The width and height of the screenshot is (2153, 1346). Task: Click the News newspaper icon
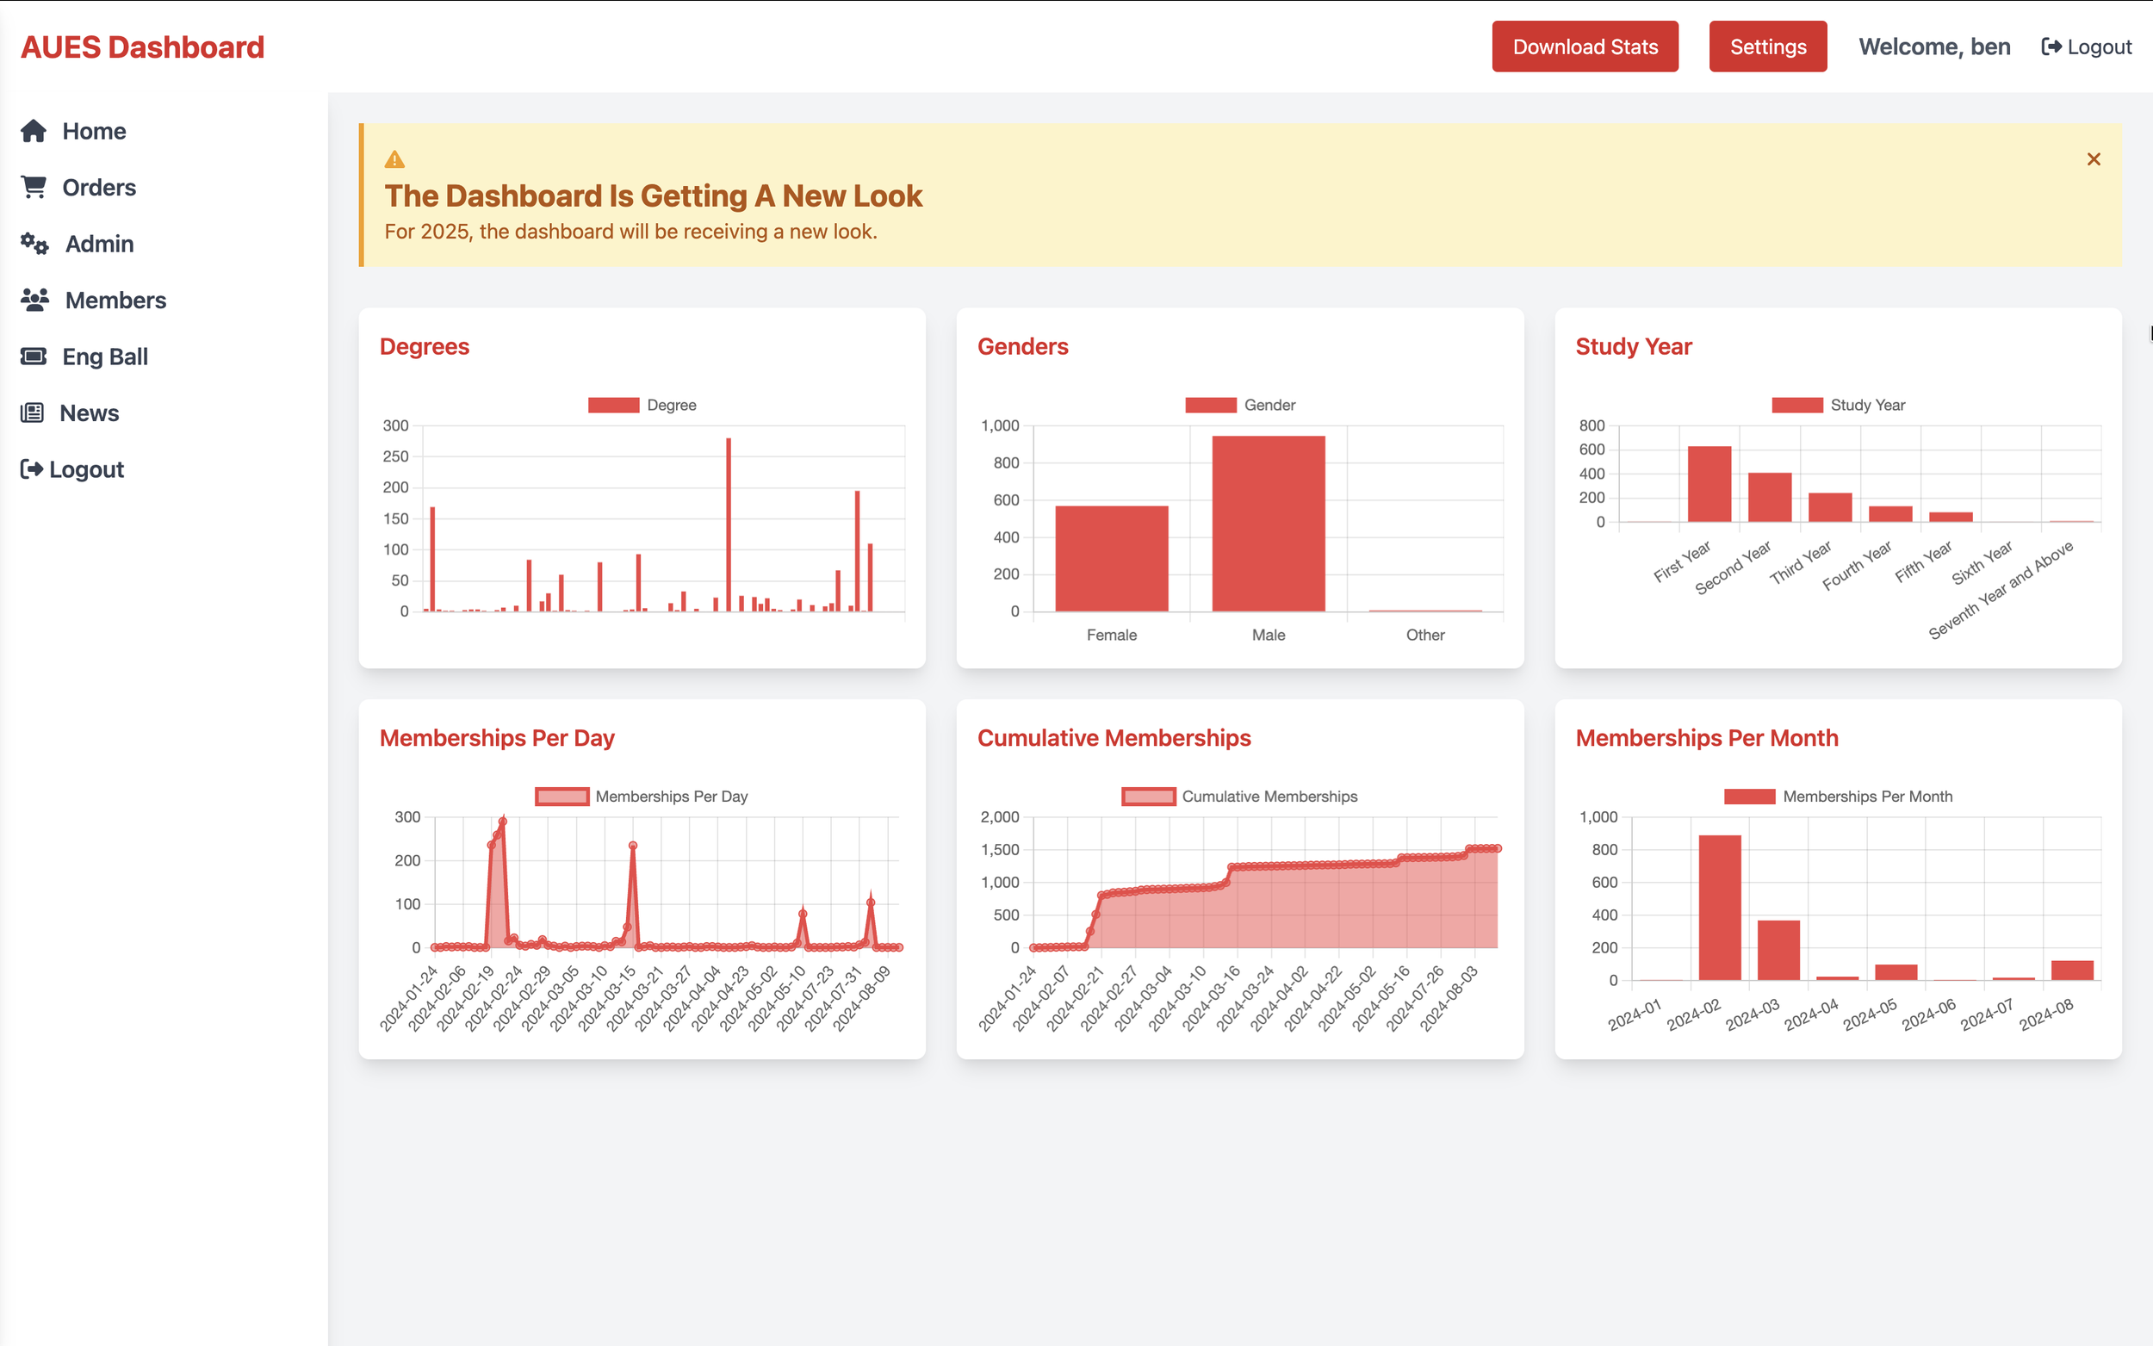(x=32, y=412)
